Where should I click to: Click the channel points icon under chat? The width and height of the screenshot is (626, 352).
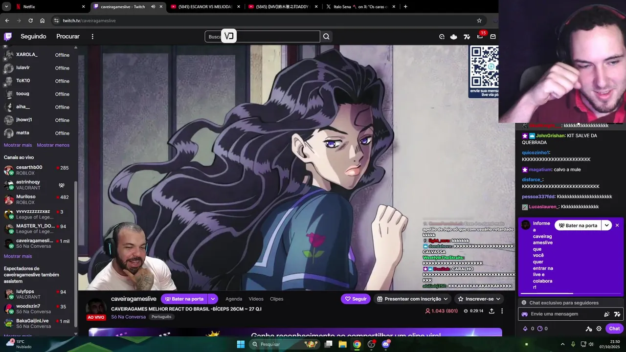[540, 329]
